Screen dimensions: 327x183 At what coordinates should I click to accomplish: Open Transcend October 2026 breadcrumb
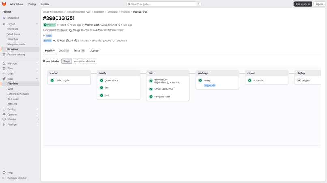78,12
